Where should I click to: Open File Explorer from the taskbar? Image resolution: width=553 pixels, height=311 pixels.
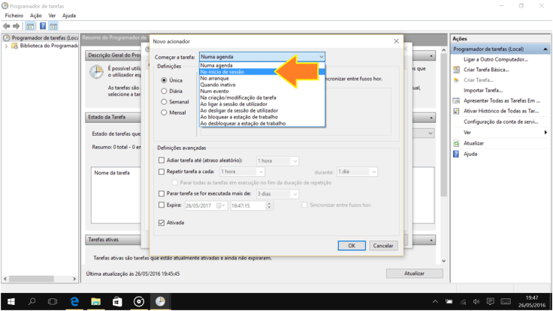point(95,301)
